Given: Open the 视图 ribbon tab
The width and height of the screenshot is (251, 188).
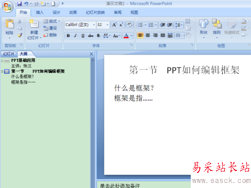Looking at the screenshot, I should (x=134, y=13).
